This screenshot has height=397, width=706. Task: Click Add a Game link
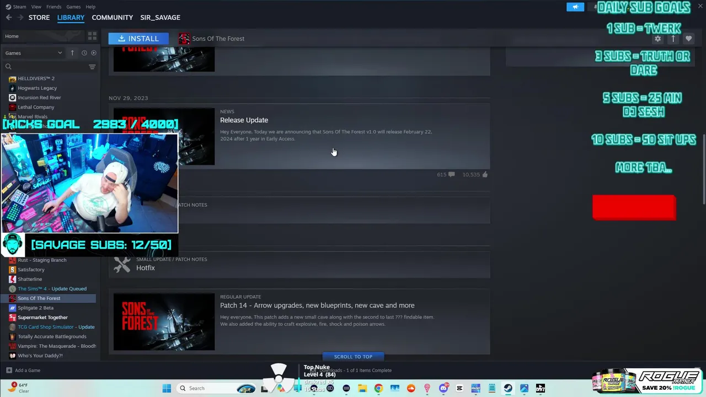[x=28, y=371]
